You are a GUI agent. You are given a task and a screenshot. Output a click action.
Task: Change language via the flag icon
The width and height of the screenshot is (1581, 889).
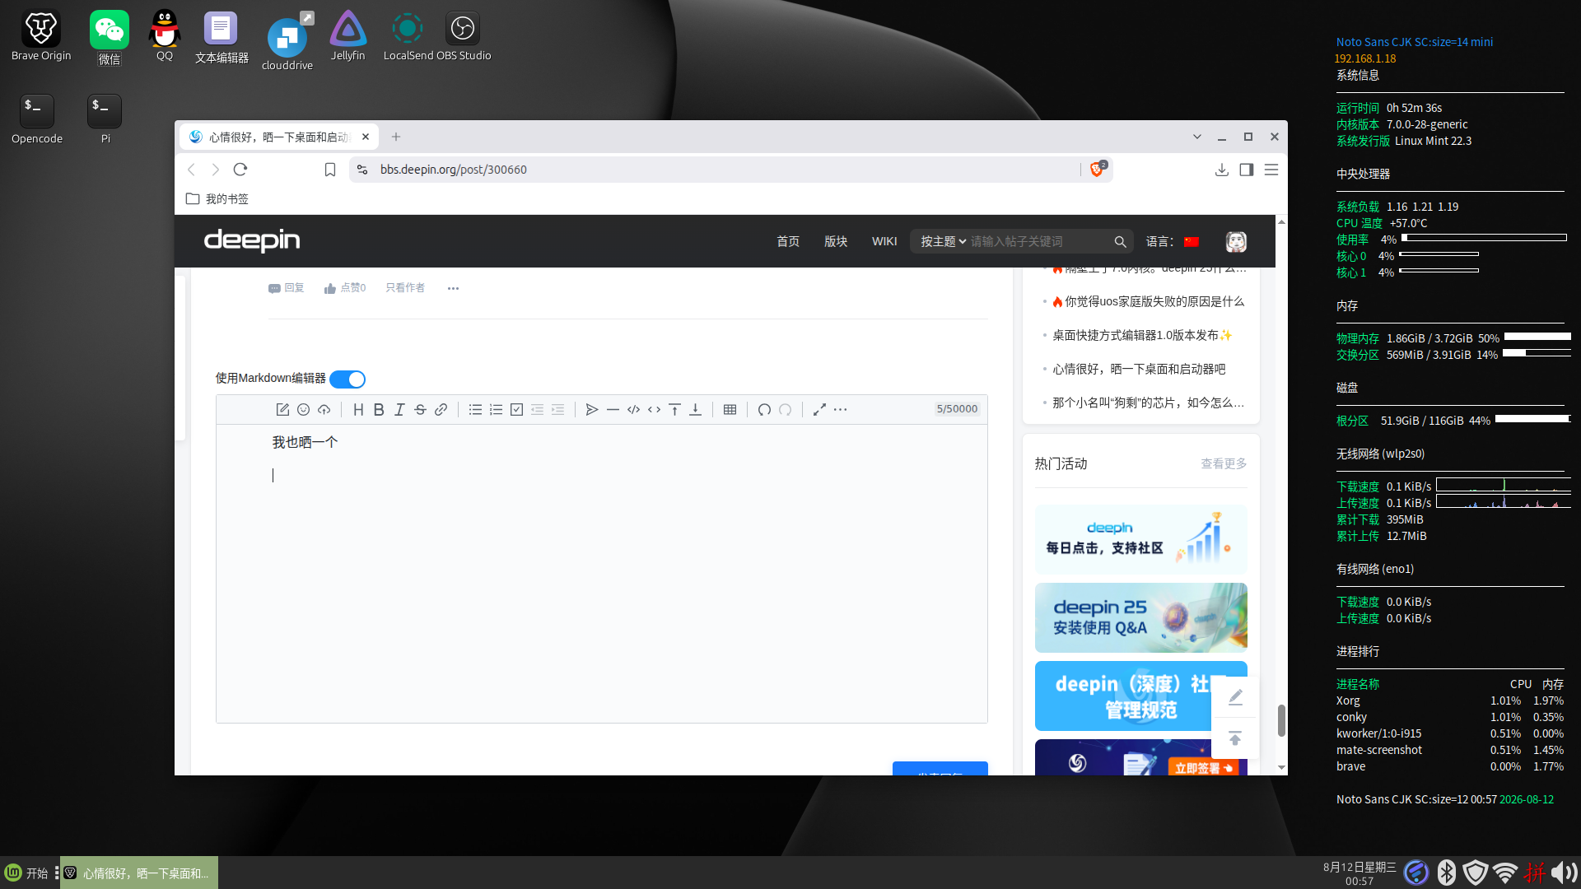pos(1191,241)
